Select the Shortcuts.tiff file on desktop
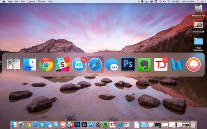The width and height of the screenshot is (207, 129). (x=198, y=28)
